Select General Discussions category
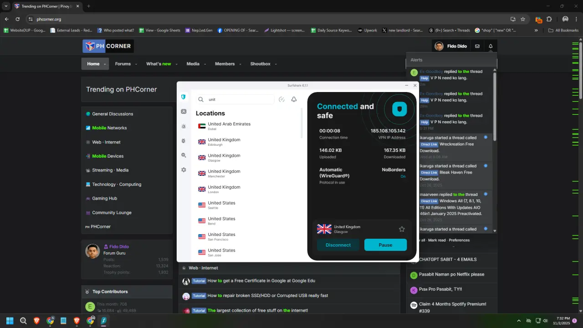The image size is (583, 328). [x=113, y=114]
